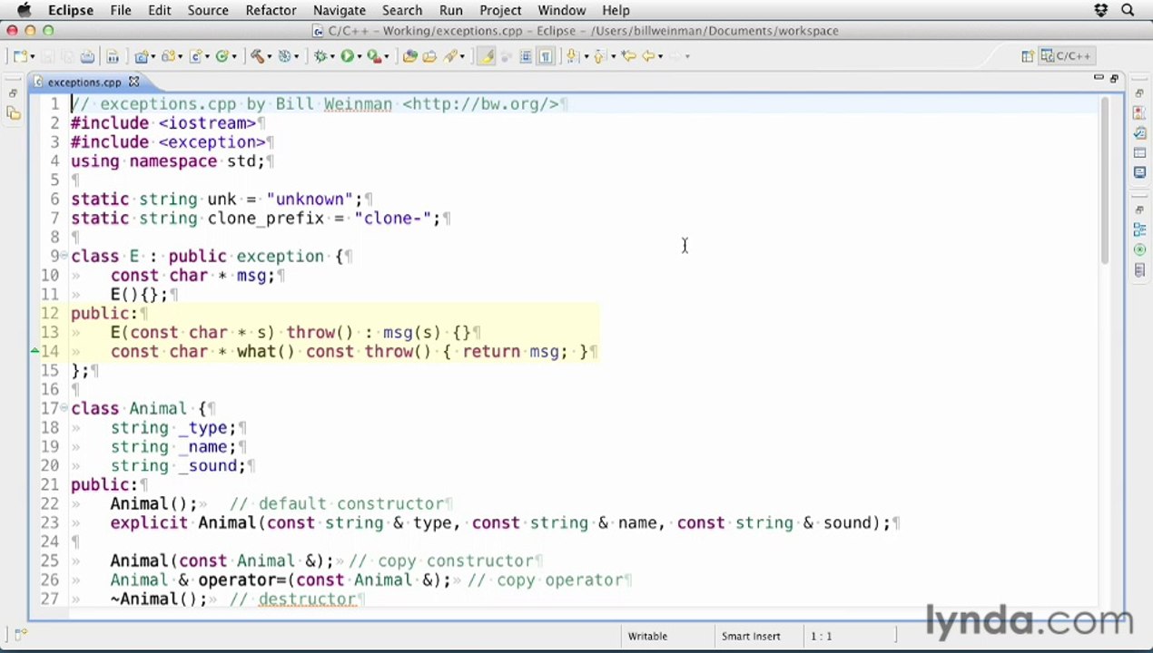Click the Last Edit Location arrow

click(628, 56)
